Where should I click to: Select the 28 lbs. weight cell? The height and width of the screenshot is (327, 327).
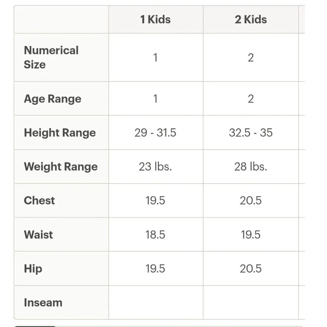click(251, 167)
